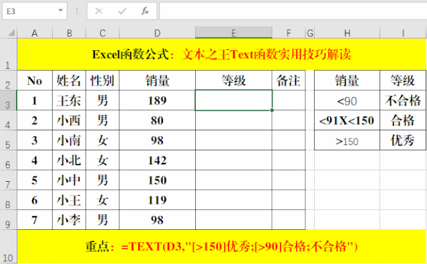Click the grade cell '优秀' in column I
427x264 pixels.
(x=403, y=140)
